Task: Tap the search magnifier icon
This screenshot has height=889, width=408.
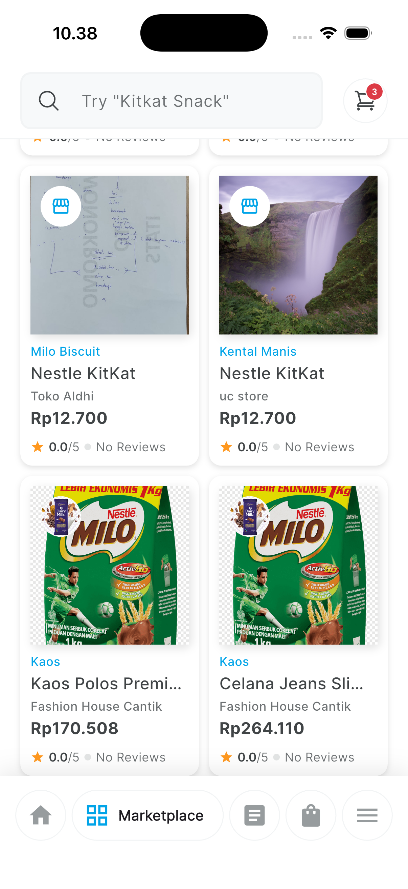Action: pyautogui.click(x=48, y=101)
